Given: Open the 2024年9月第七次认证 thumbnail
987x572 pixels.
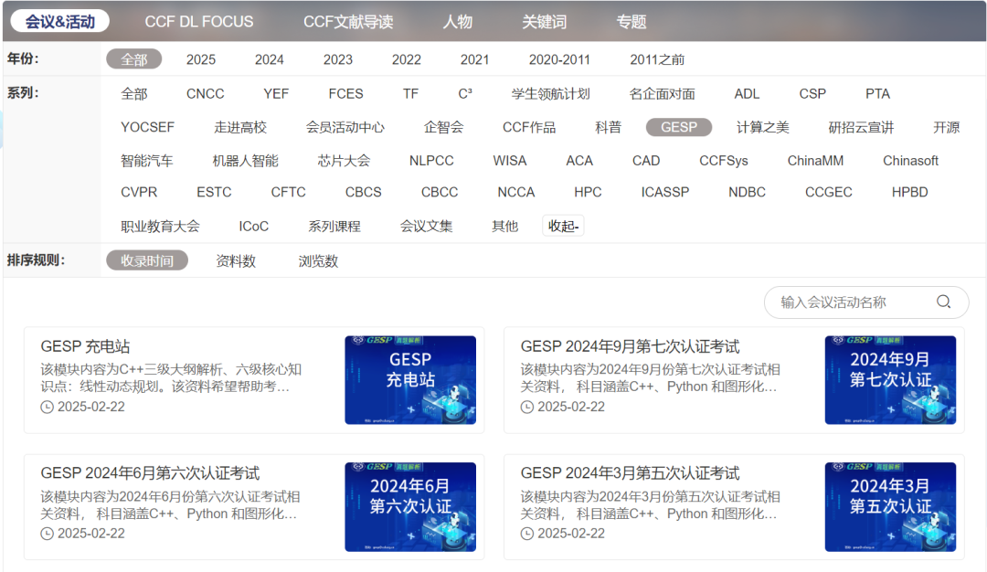Looking at the screenshot, I should (x=890, y=380).
